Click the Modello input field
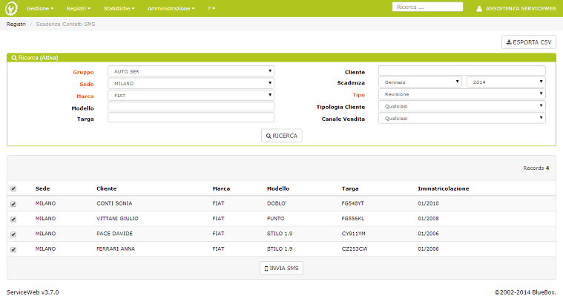Screen dimensions: 563x296 coord(191,107)
